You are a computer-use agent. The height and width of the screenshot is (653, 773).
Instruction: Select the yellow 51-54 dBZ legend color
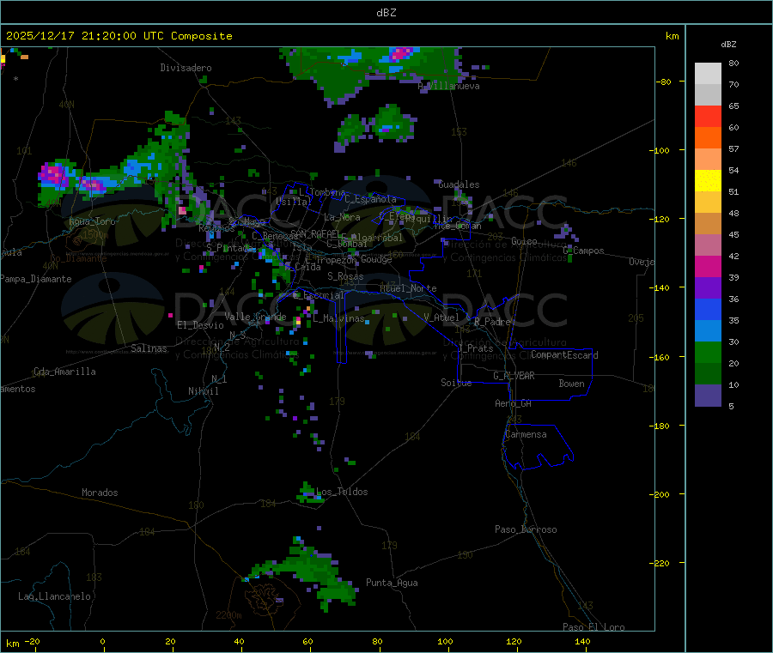[x=708, y=181]
